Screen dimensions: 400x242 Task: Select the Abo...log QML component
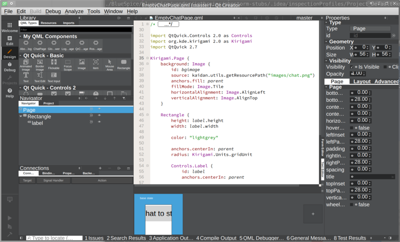(26, 45)
